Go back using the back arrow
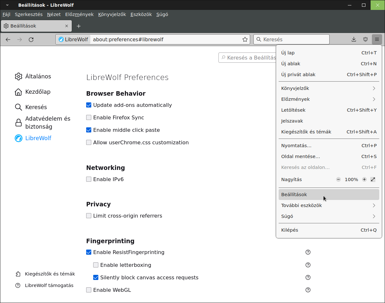Screen dimensions: 385x303 [x=8, y=39]
